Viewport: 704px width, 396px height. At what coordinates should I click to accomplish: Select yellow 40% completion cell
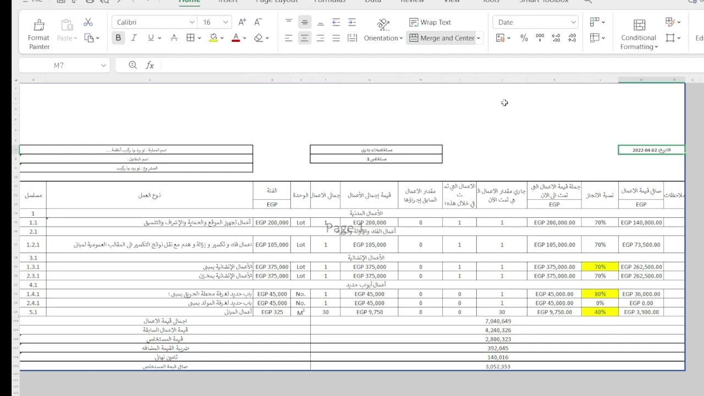point(599,312)
